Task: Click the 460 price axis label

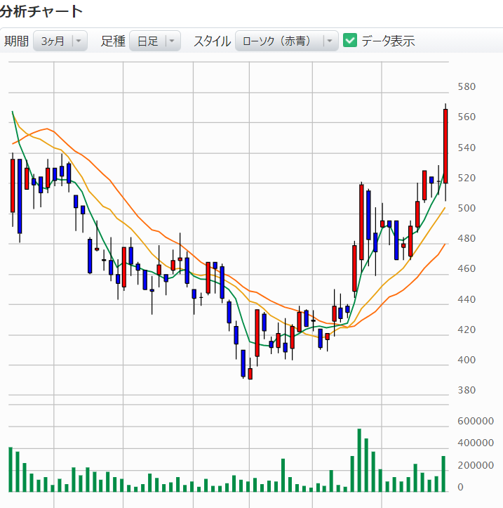Action: pos(467,268)
